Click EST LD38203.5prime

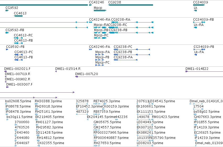(150, 143)
